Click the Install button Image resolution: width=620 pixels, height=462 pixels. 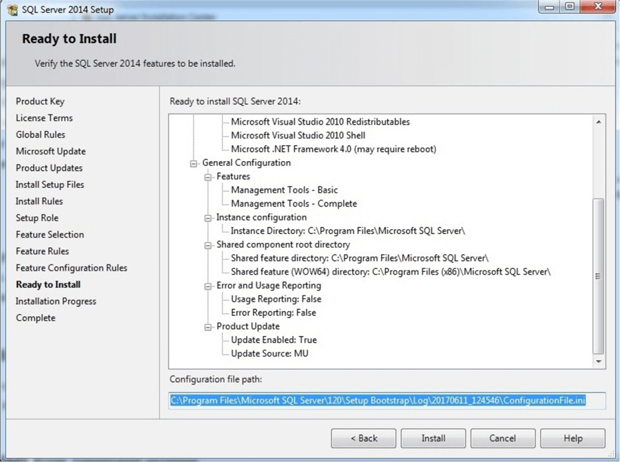433,439
